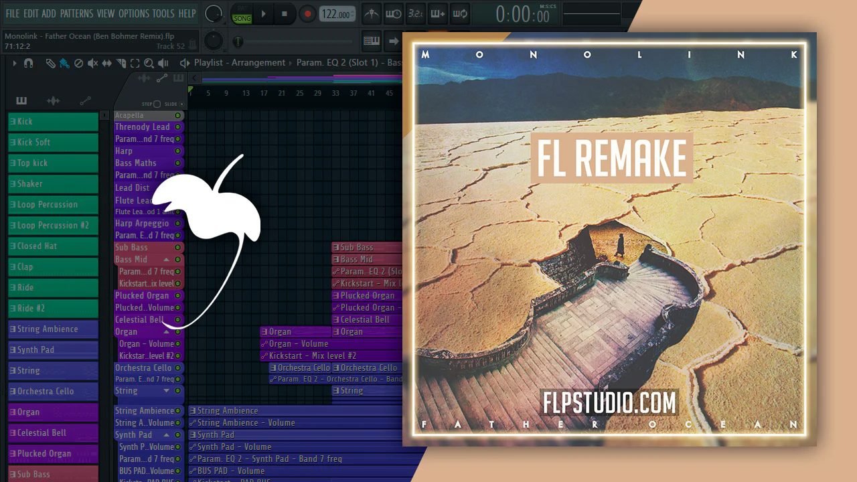Select the Closed Hat pattern in picker
857x482 pixels.
(54, 246)
